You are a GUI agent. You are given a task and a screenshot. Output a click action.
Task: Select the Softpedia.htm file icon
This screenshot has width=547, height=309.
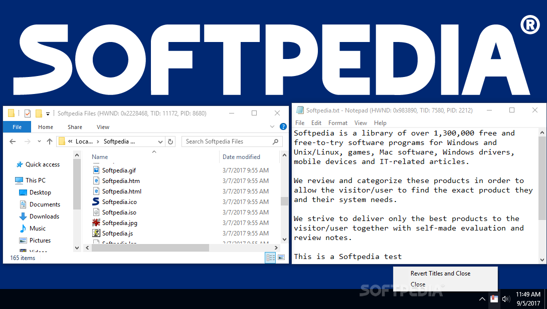click(96, 180)
